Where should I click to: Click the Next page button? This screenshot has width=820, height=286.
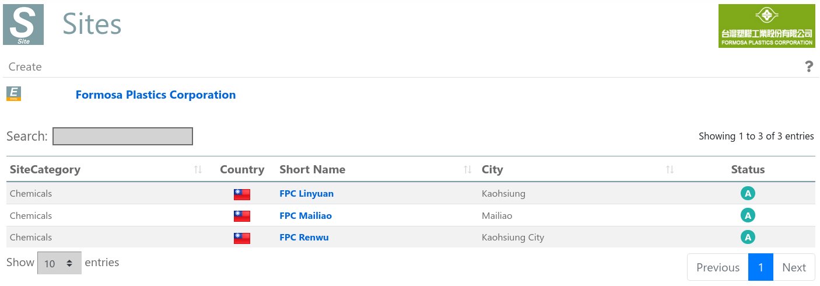tap(794, 267)
